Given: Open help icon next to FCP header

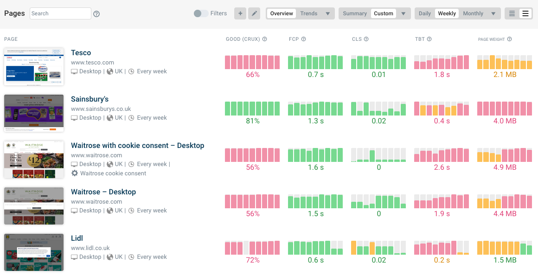Looking at the screenshot, I should [x=303, y=39].
